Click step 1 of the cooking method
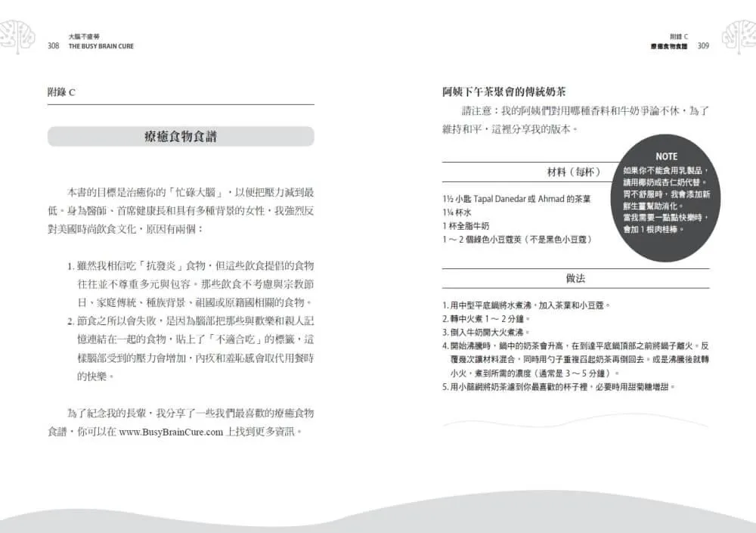The height and width of the screenshot is (533, 756). coord(526,305)
